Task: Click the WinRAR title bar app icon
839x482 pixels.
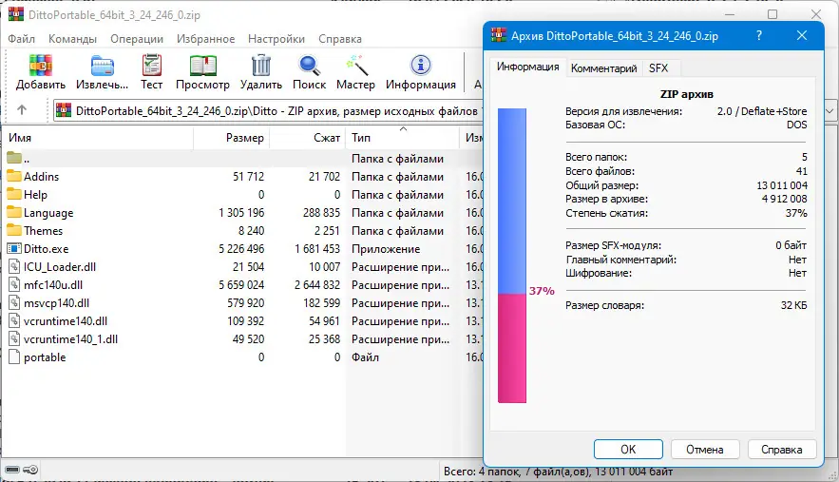Action: [16, 14]
